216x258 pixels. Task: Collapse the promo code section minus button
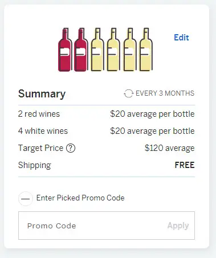26,199
